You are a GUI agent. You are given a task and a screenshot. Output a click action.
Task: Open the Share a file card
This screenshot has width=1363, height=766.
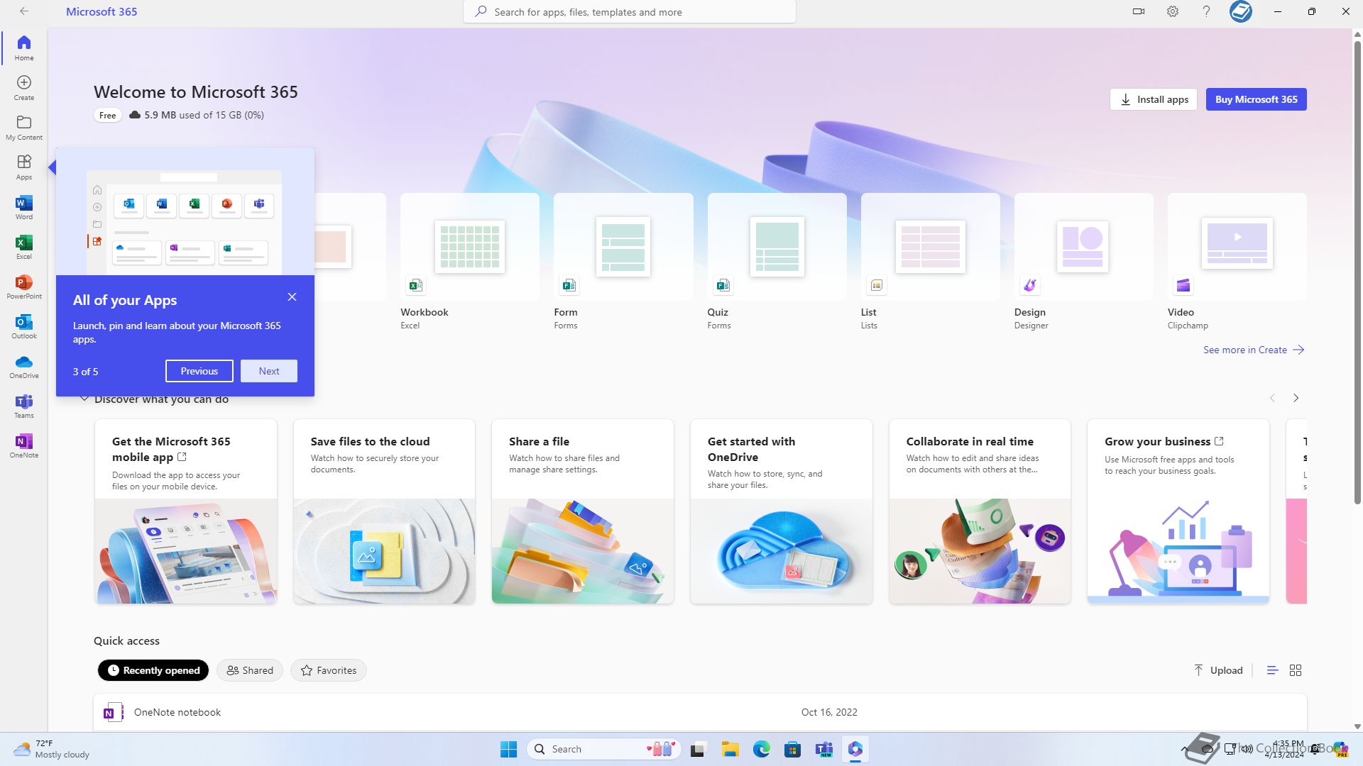[583, 511]
